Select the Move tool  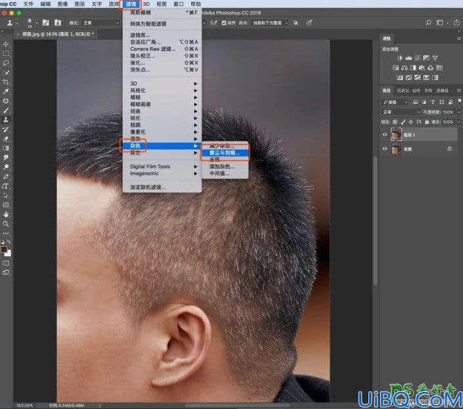tap(6, 44)
